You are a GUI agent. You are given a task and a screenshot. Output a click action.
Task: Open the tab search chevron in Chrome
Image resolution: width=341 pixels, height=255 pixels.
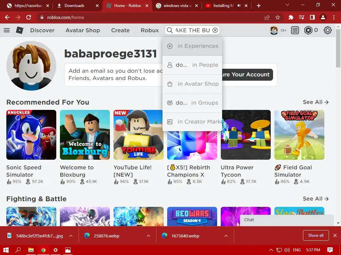[287, 5]
